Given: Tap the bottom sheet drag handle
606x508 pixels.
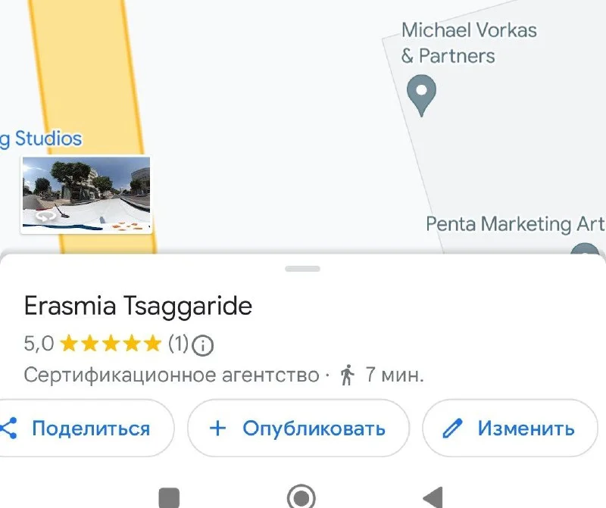Looking at the screenshot, I should 302,269.
